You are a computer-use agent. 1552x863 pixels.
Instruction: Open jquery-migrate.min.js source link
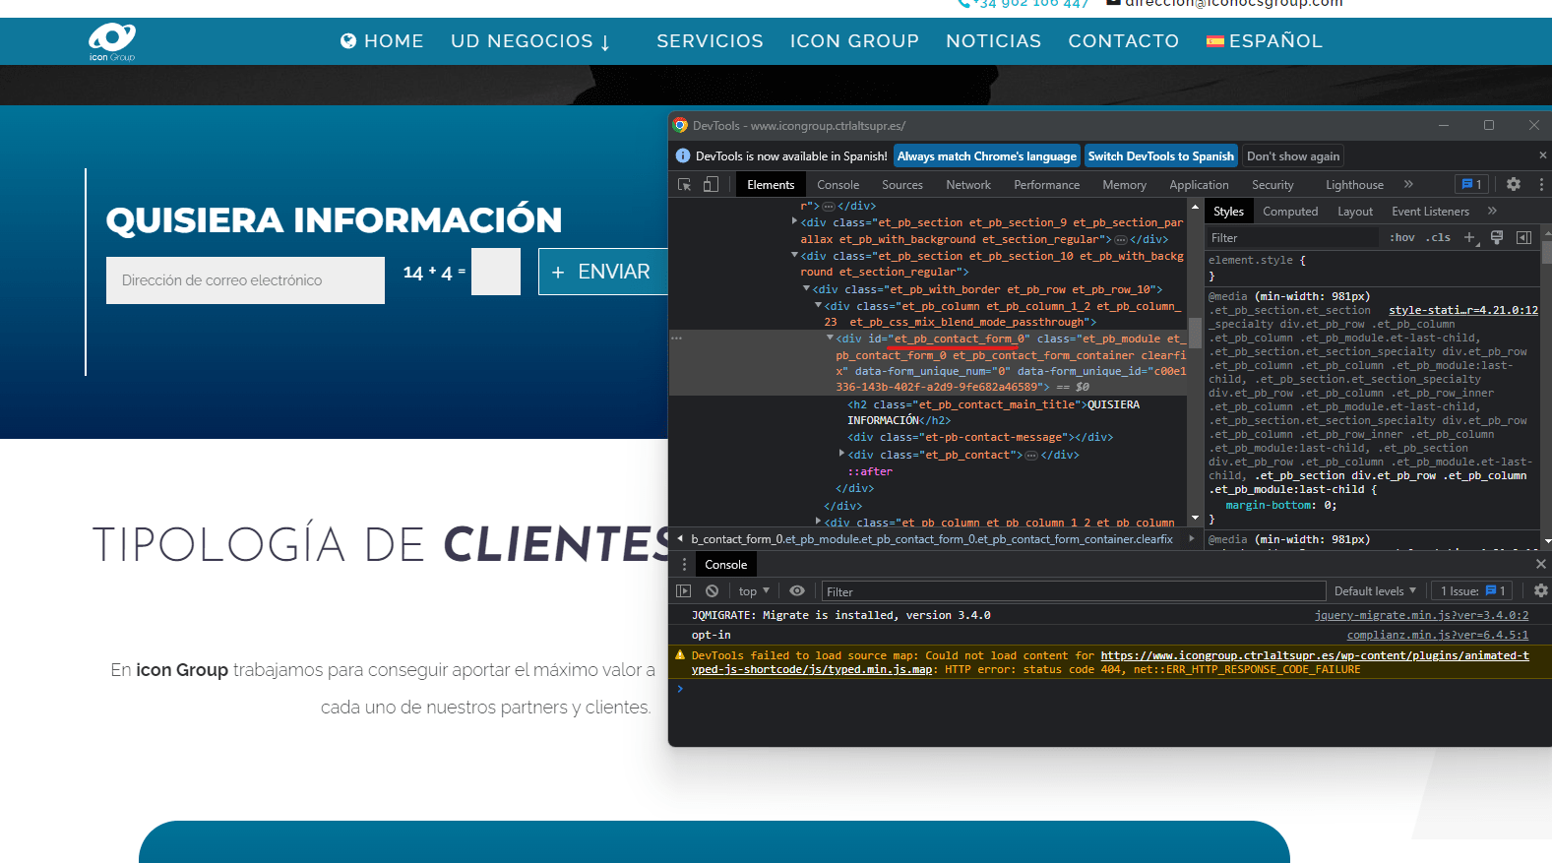tap(1421, 615)
